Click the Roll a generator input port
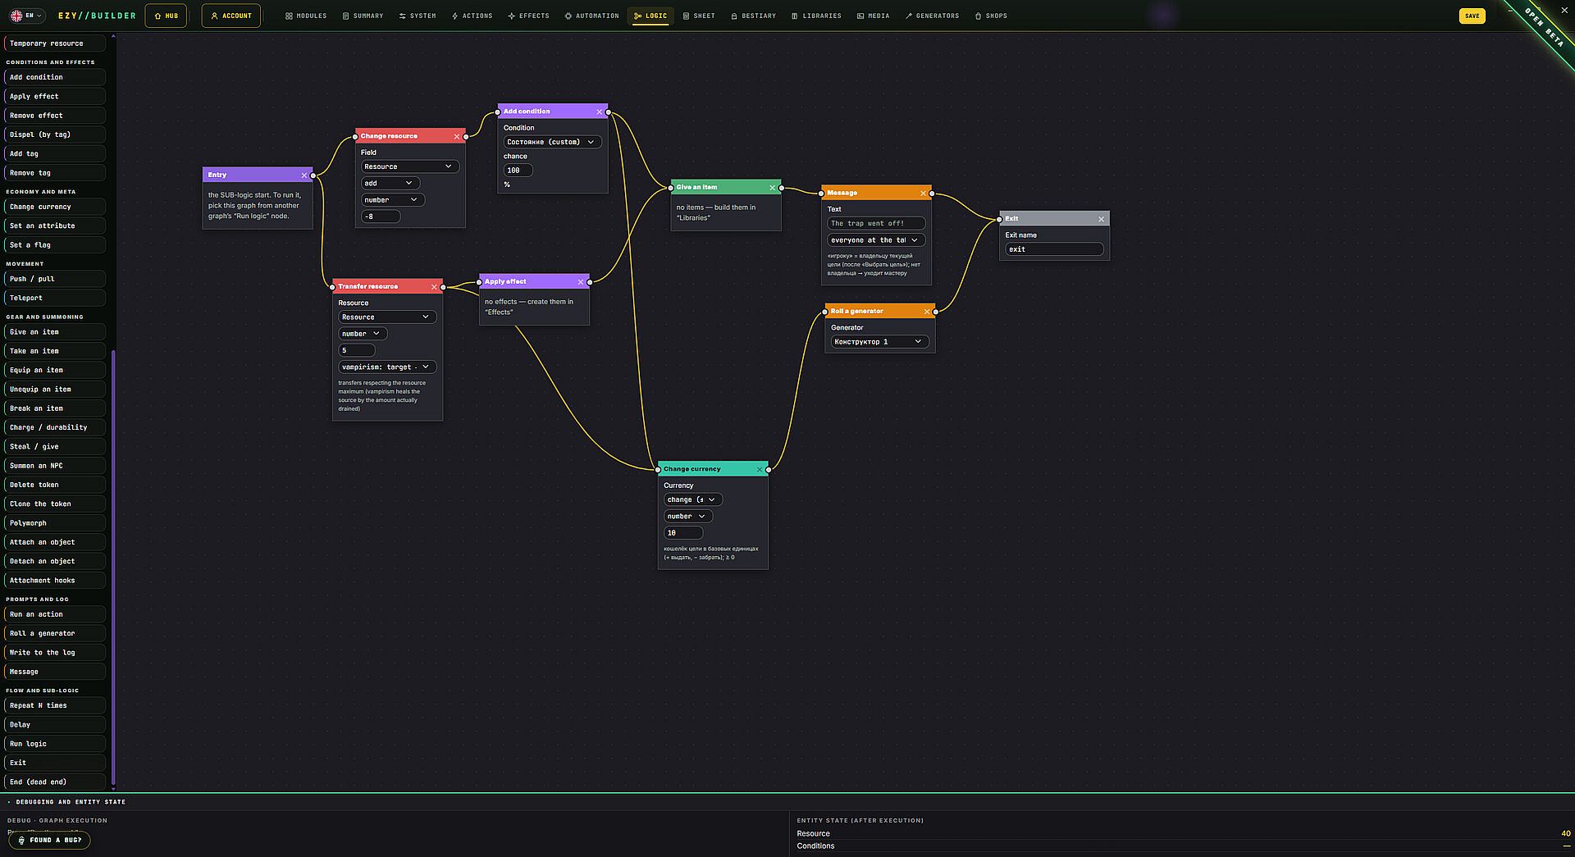This screenshot has width=1575, height=857. (x=825, y=312)
